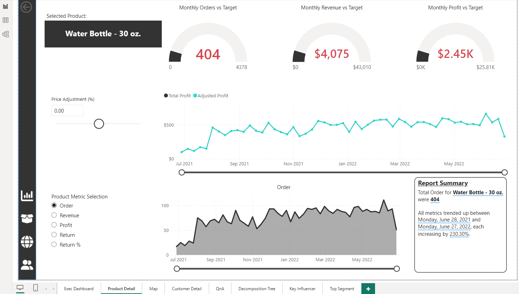Select the Revenue metric radio button

[54, 215]
